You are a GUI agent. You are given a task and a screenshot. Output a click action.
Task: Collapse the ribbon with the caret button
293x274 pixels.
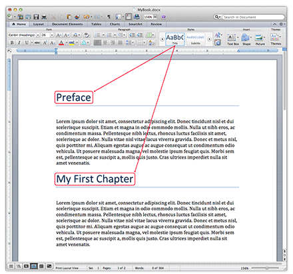click(x=275, y=24)
